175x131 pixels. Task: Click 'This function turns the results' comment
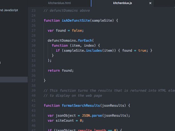[x=78, y=90]
